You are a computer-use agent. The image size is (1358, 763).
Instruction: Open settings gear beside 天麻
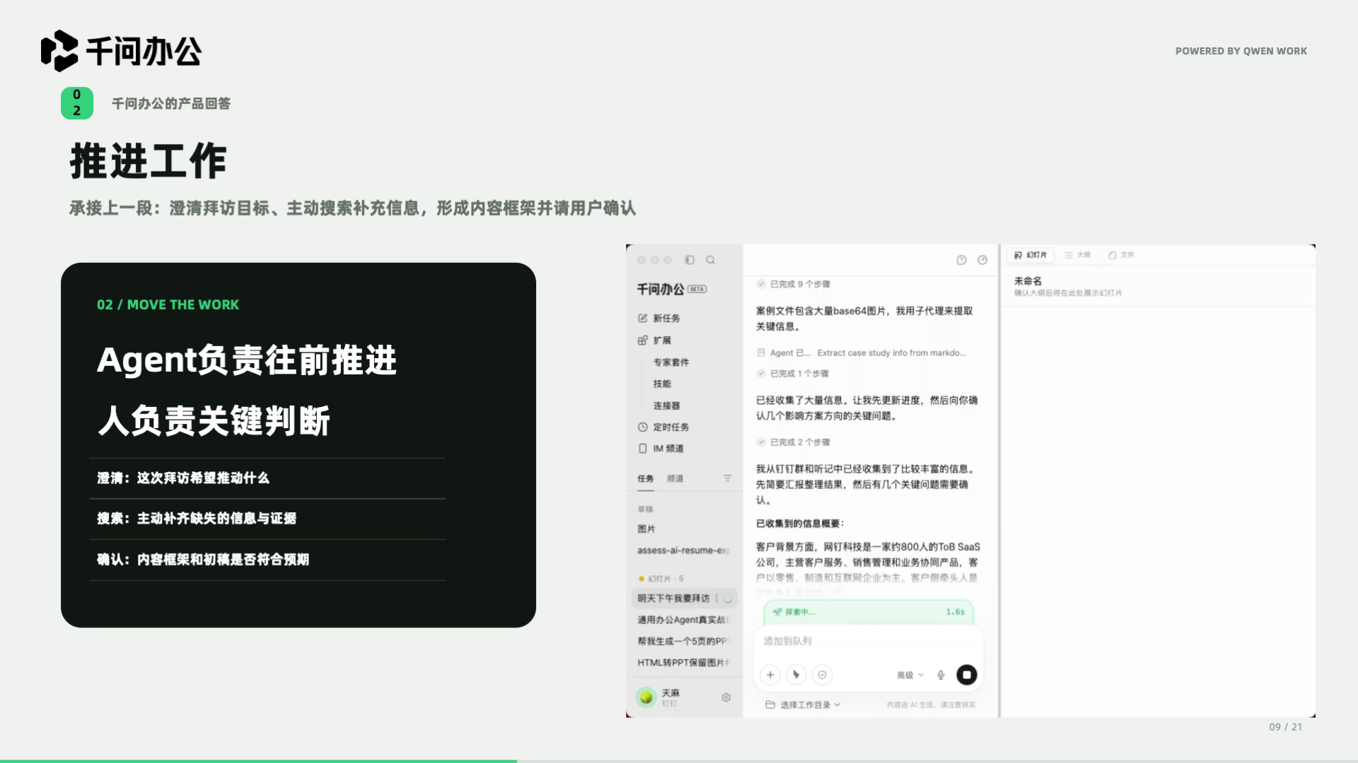tap(726, 697)
